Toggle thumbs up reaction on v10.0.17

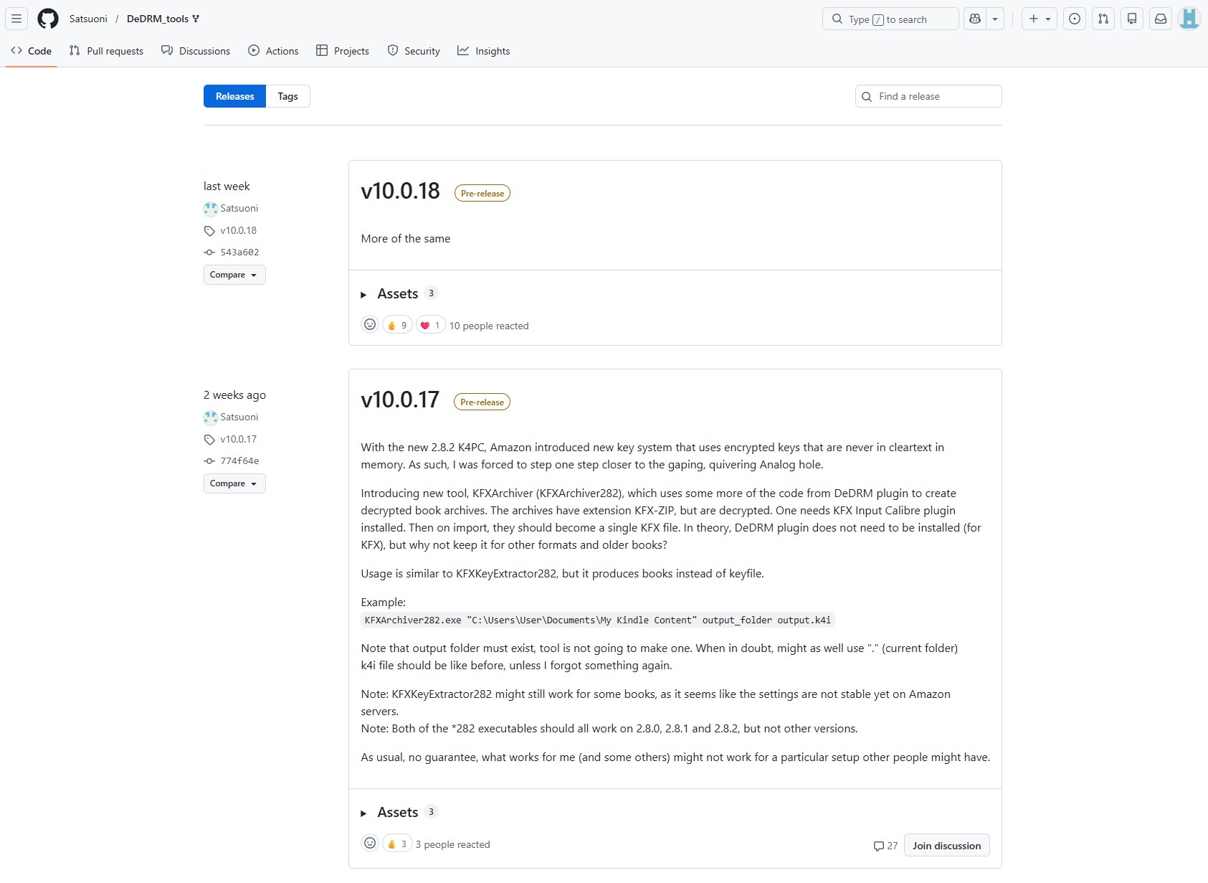397,844
